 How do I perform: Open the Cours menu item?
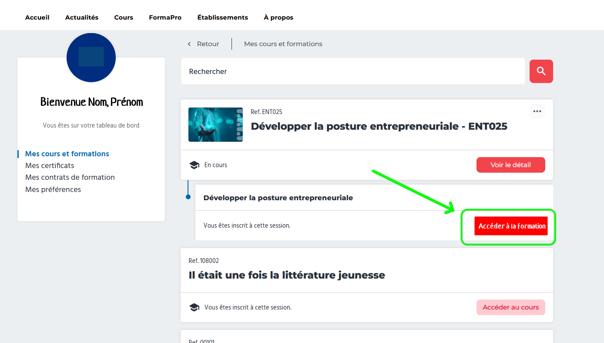click(x=124, y=17)
